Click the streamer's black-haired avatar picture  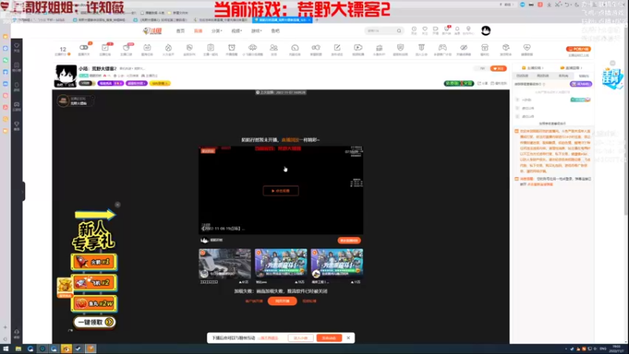click(x=66, y=76)
